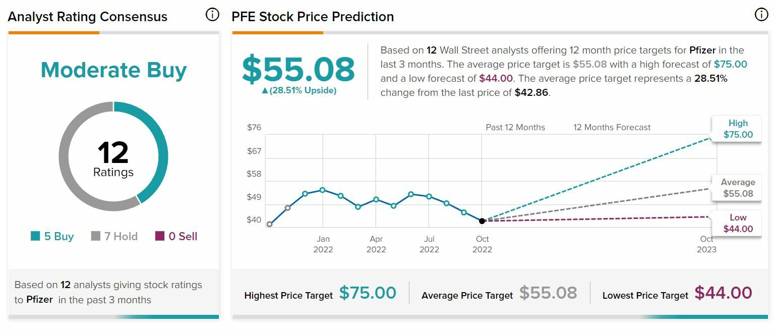Click the gray Hold legend square
The height and width of the screenshot is (333, 775).
[x=95, y=236]
